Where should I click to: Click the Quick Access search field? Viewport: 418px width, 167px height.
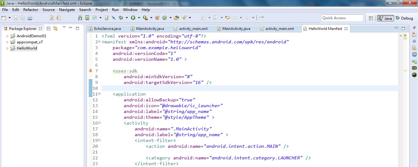pos(342,18)
